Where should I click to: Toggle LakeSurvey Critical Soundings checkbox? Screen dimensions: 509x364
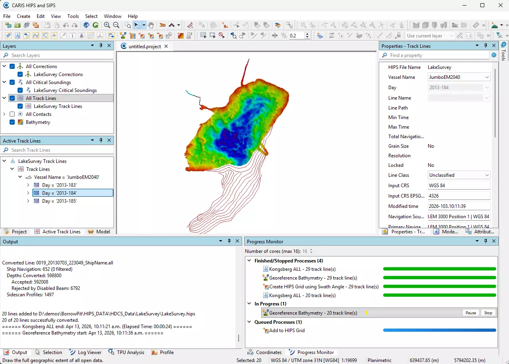coord(20,90)
